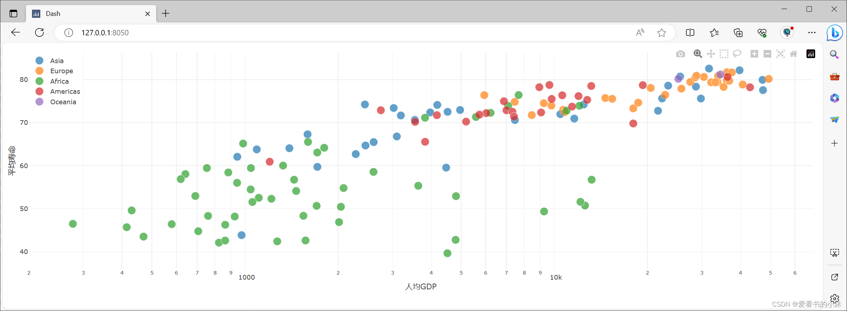
Task: Open Split screen view
Action: point(690,33)
